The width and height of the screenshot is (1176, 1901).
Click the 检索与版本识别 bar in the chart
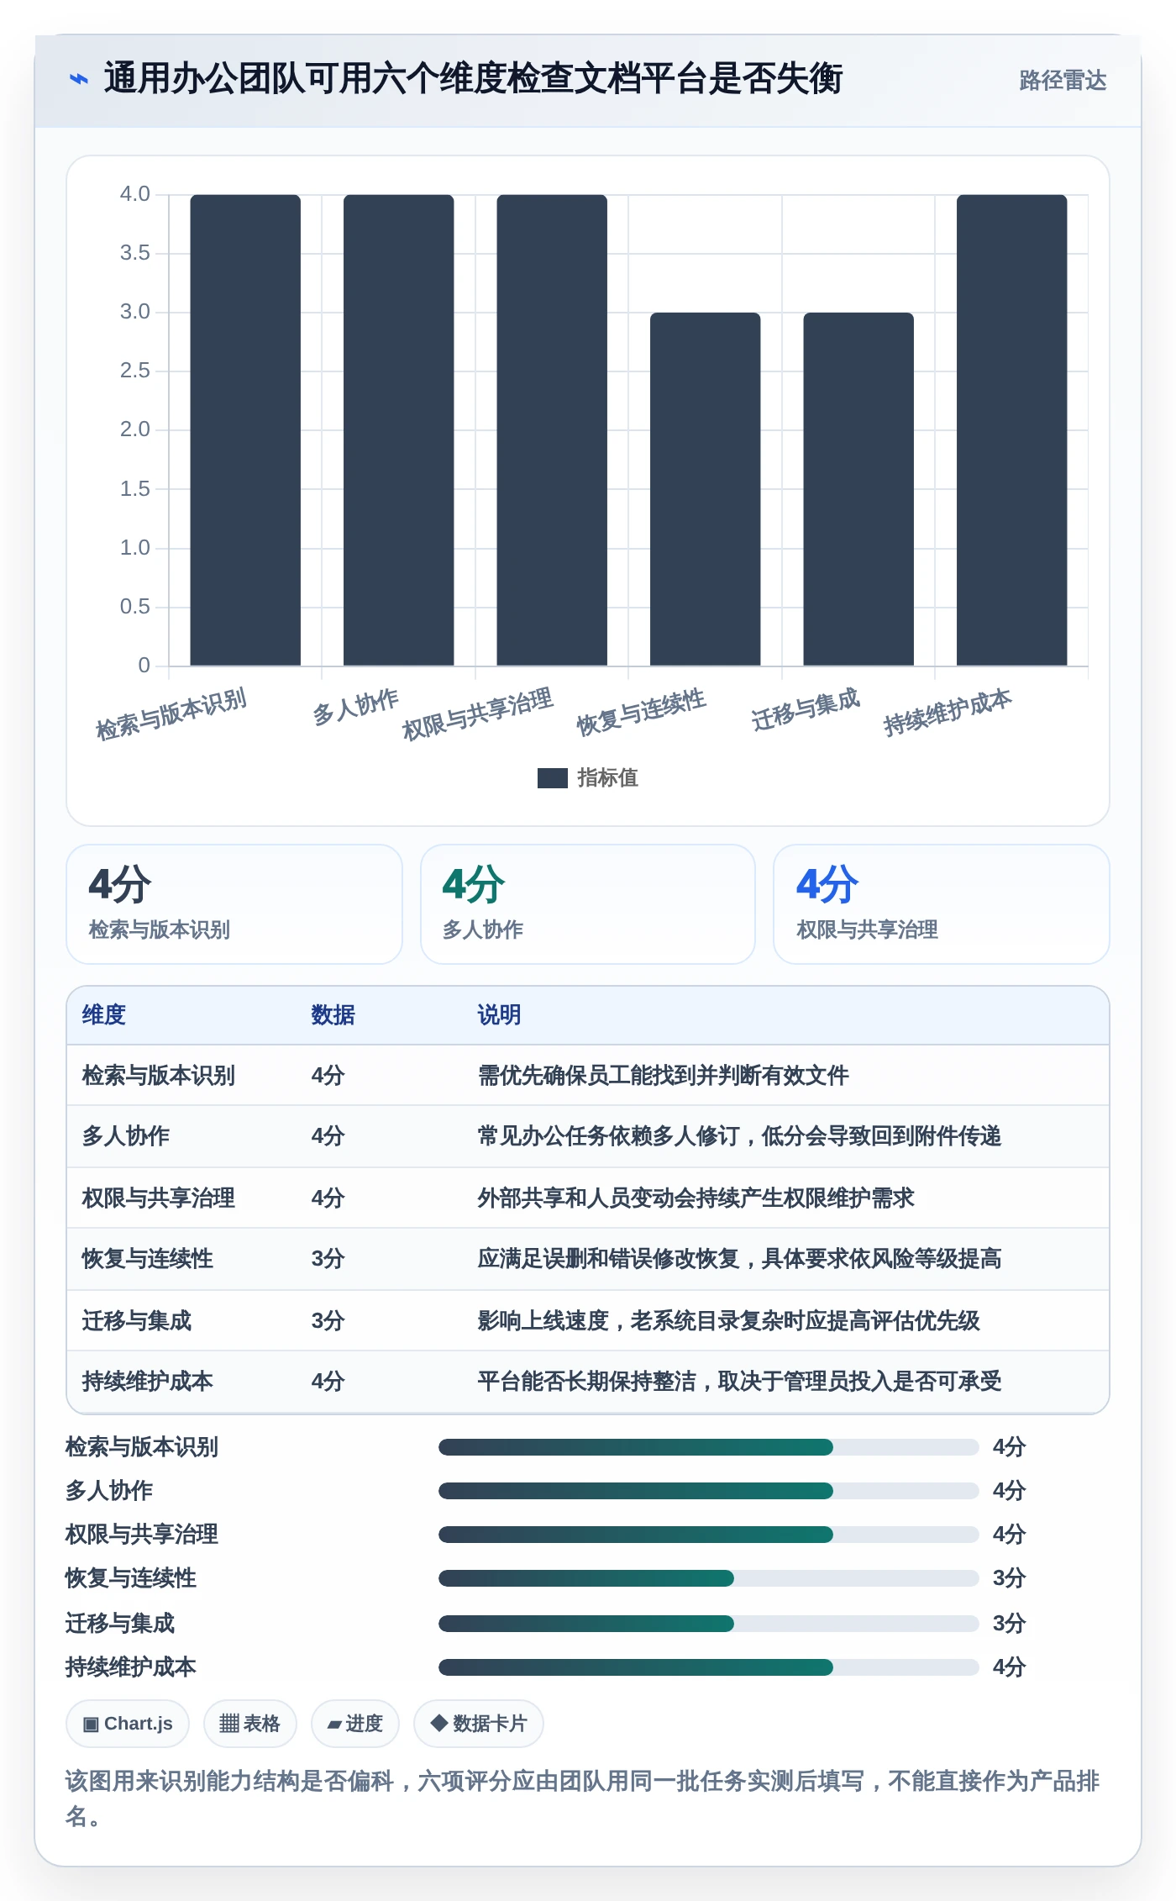point(245,430)
